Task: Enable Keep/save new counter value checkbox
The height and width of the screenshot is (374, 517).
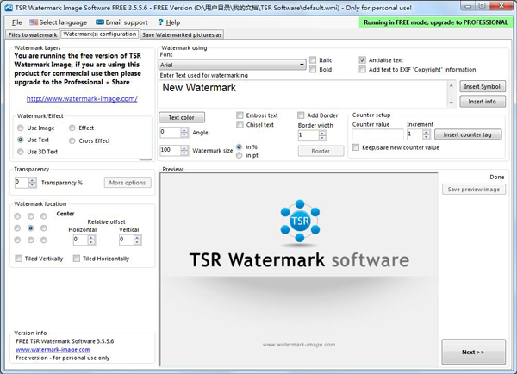Action: (x=356, y=147)
